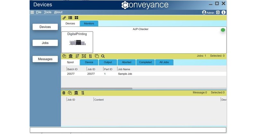
Task: Select the Completed tab
Action: [146, 62]
